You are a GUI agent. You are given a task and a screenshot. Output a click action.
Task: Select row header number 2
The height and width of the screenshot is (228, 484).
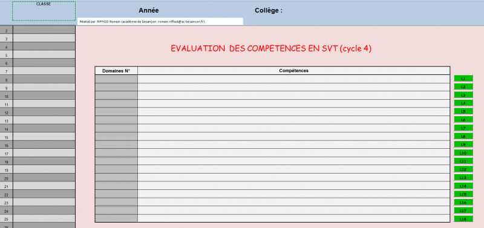coord(7,31)
